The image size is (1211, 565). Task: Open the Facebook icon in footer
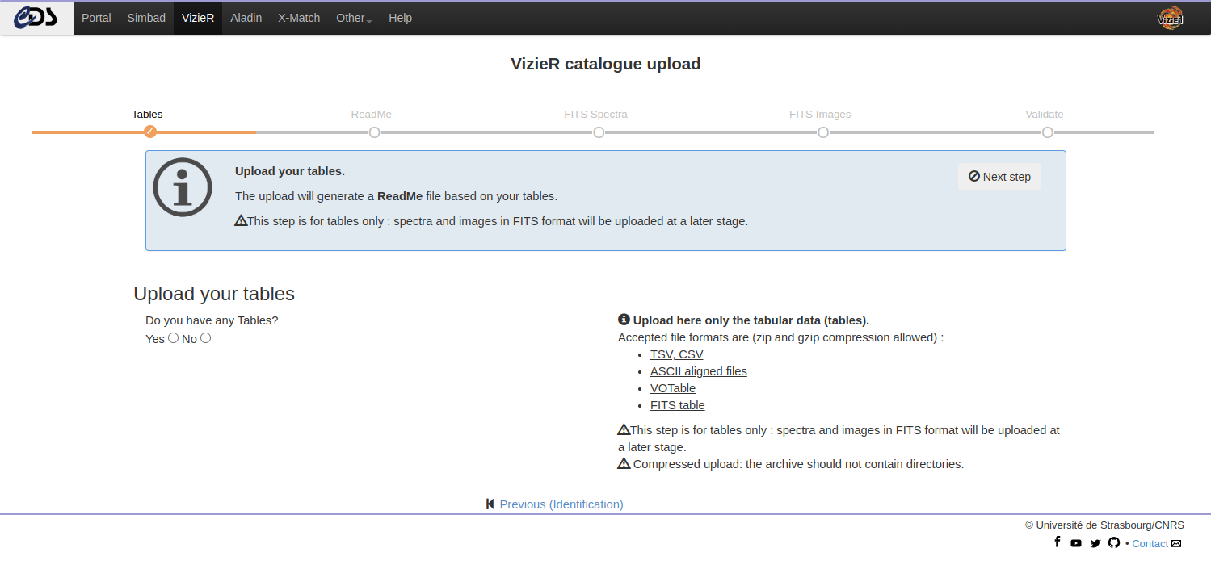(x=1058, y=542)
